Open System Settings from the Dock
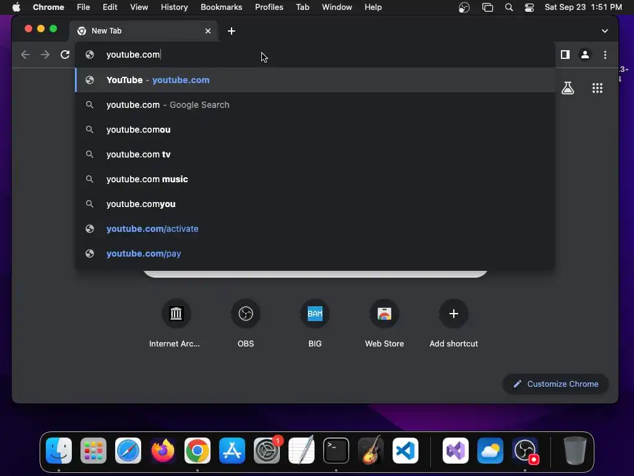 267,451
